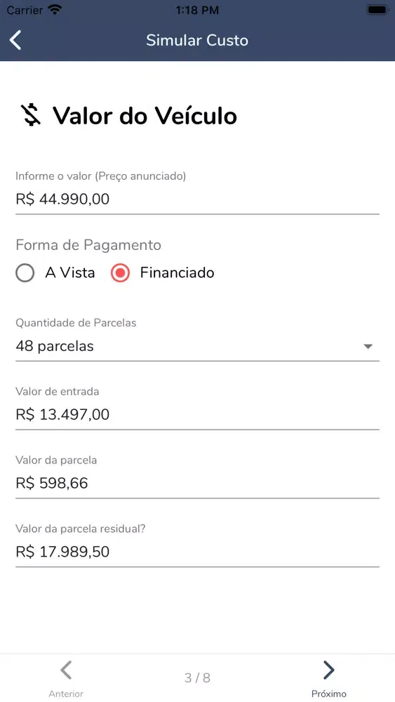The width and height of the screenshot is (395, 702).
Task: Tap the 3 / 8 page indicator
Action: tap(197, 677)
